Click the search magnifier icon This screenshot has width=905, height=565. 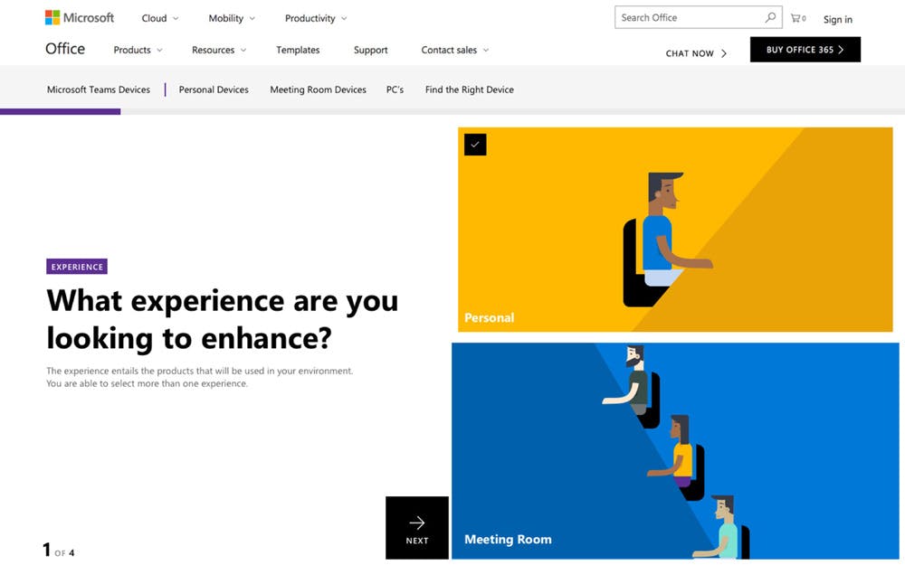pyautogui.click(x=770, y=17)
